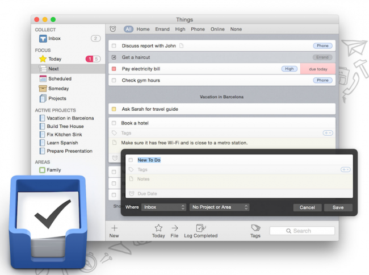
Task: Click the due-date clock icon in filter bar
Action: coord(113,29)
